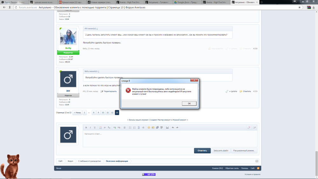Click the undo arrow in editor toolbar
318x179 pixels.
tap(173, 127)
